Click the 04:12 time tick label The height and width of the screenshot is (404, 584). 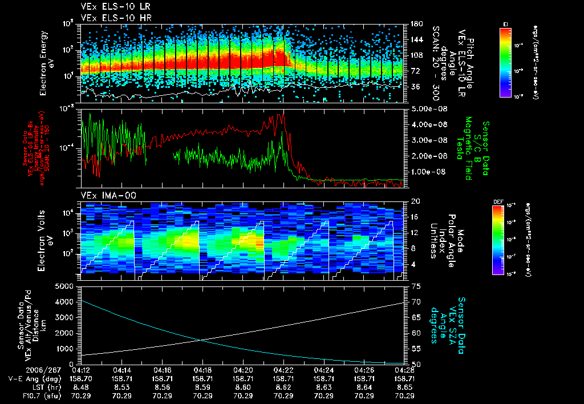[81, 370]
